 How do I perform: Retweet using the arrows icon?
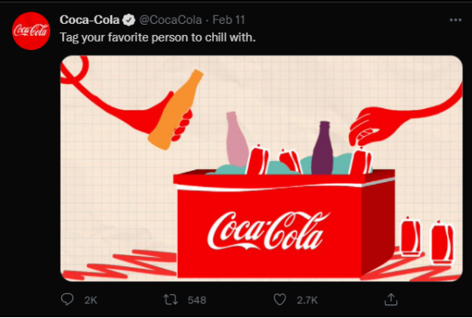click(170, 299)
